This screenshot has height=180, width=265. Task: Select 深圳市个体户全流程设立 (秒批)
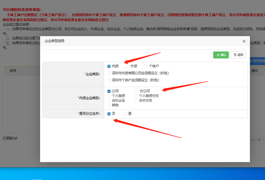tap(109, 80)
